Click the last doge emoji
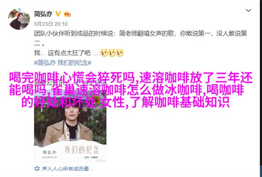The image size is (262, 177). click(x=120, y=53)
